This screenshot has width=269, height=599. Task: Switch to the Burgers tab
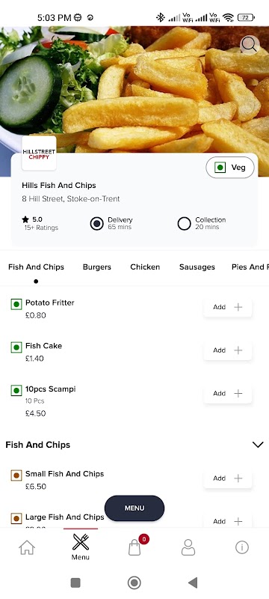[x=97, y=267]
